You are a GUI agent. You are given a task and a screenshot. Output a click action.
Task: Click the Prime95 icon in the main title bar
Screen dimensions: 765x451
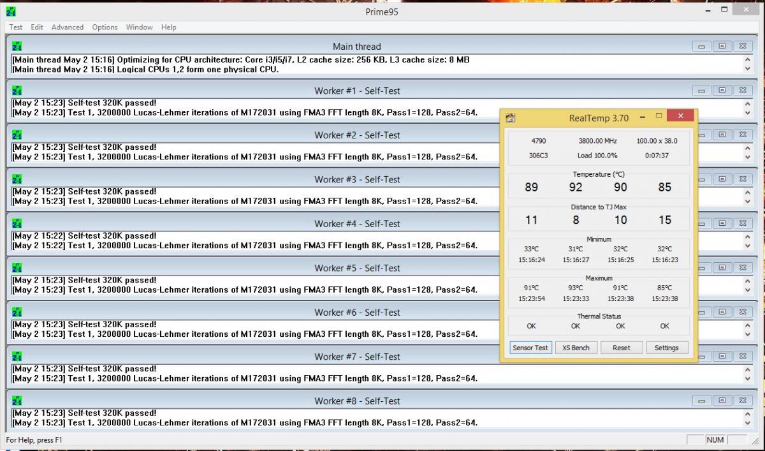point(11,11)
